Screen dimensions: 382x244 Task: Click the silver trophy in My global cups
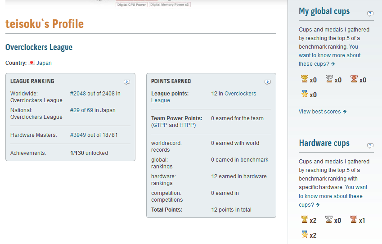pyautogui.click(x=329, y=79)
